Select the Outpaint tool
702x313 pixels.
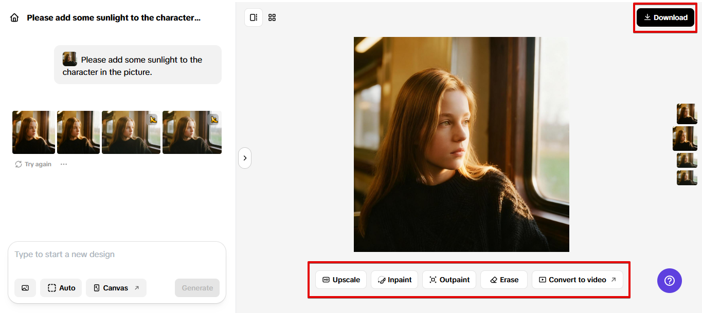point(449,280)
